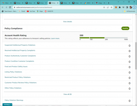Viewport: 137px width, 106px height.
Task: Click the 1000 label on rating scale
Action: click(126, 40)
